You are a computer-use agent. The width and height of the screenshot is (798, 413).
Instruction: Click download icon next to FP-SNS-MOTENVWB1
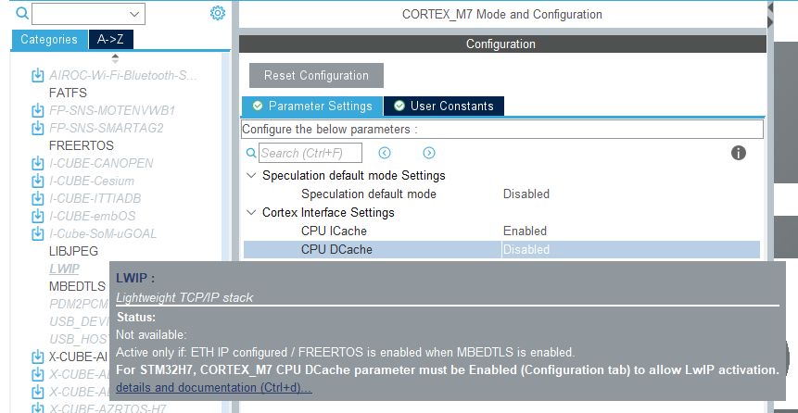[37, 110]
